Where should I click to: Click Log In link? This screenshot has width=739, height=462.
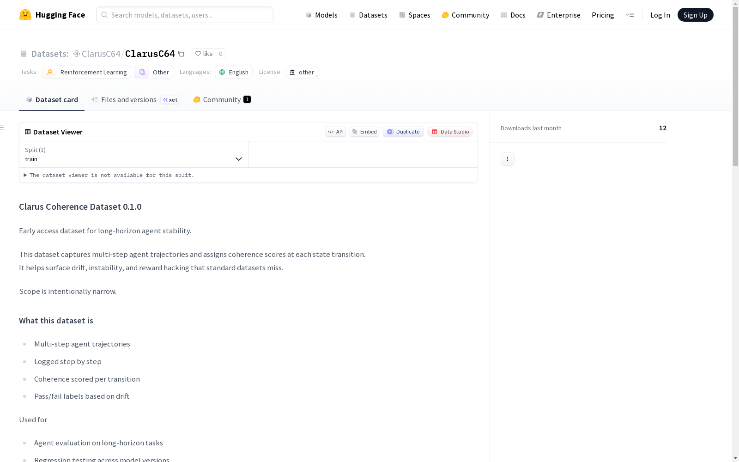[660, 15]
